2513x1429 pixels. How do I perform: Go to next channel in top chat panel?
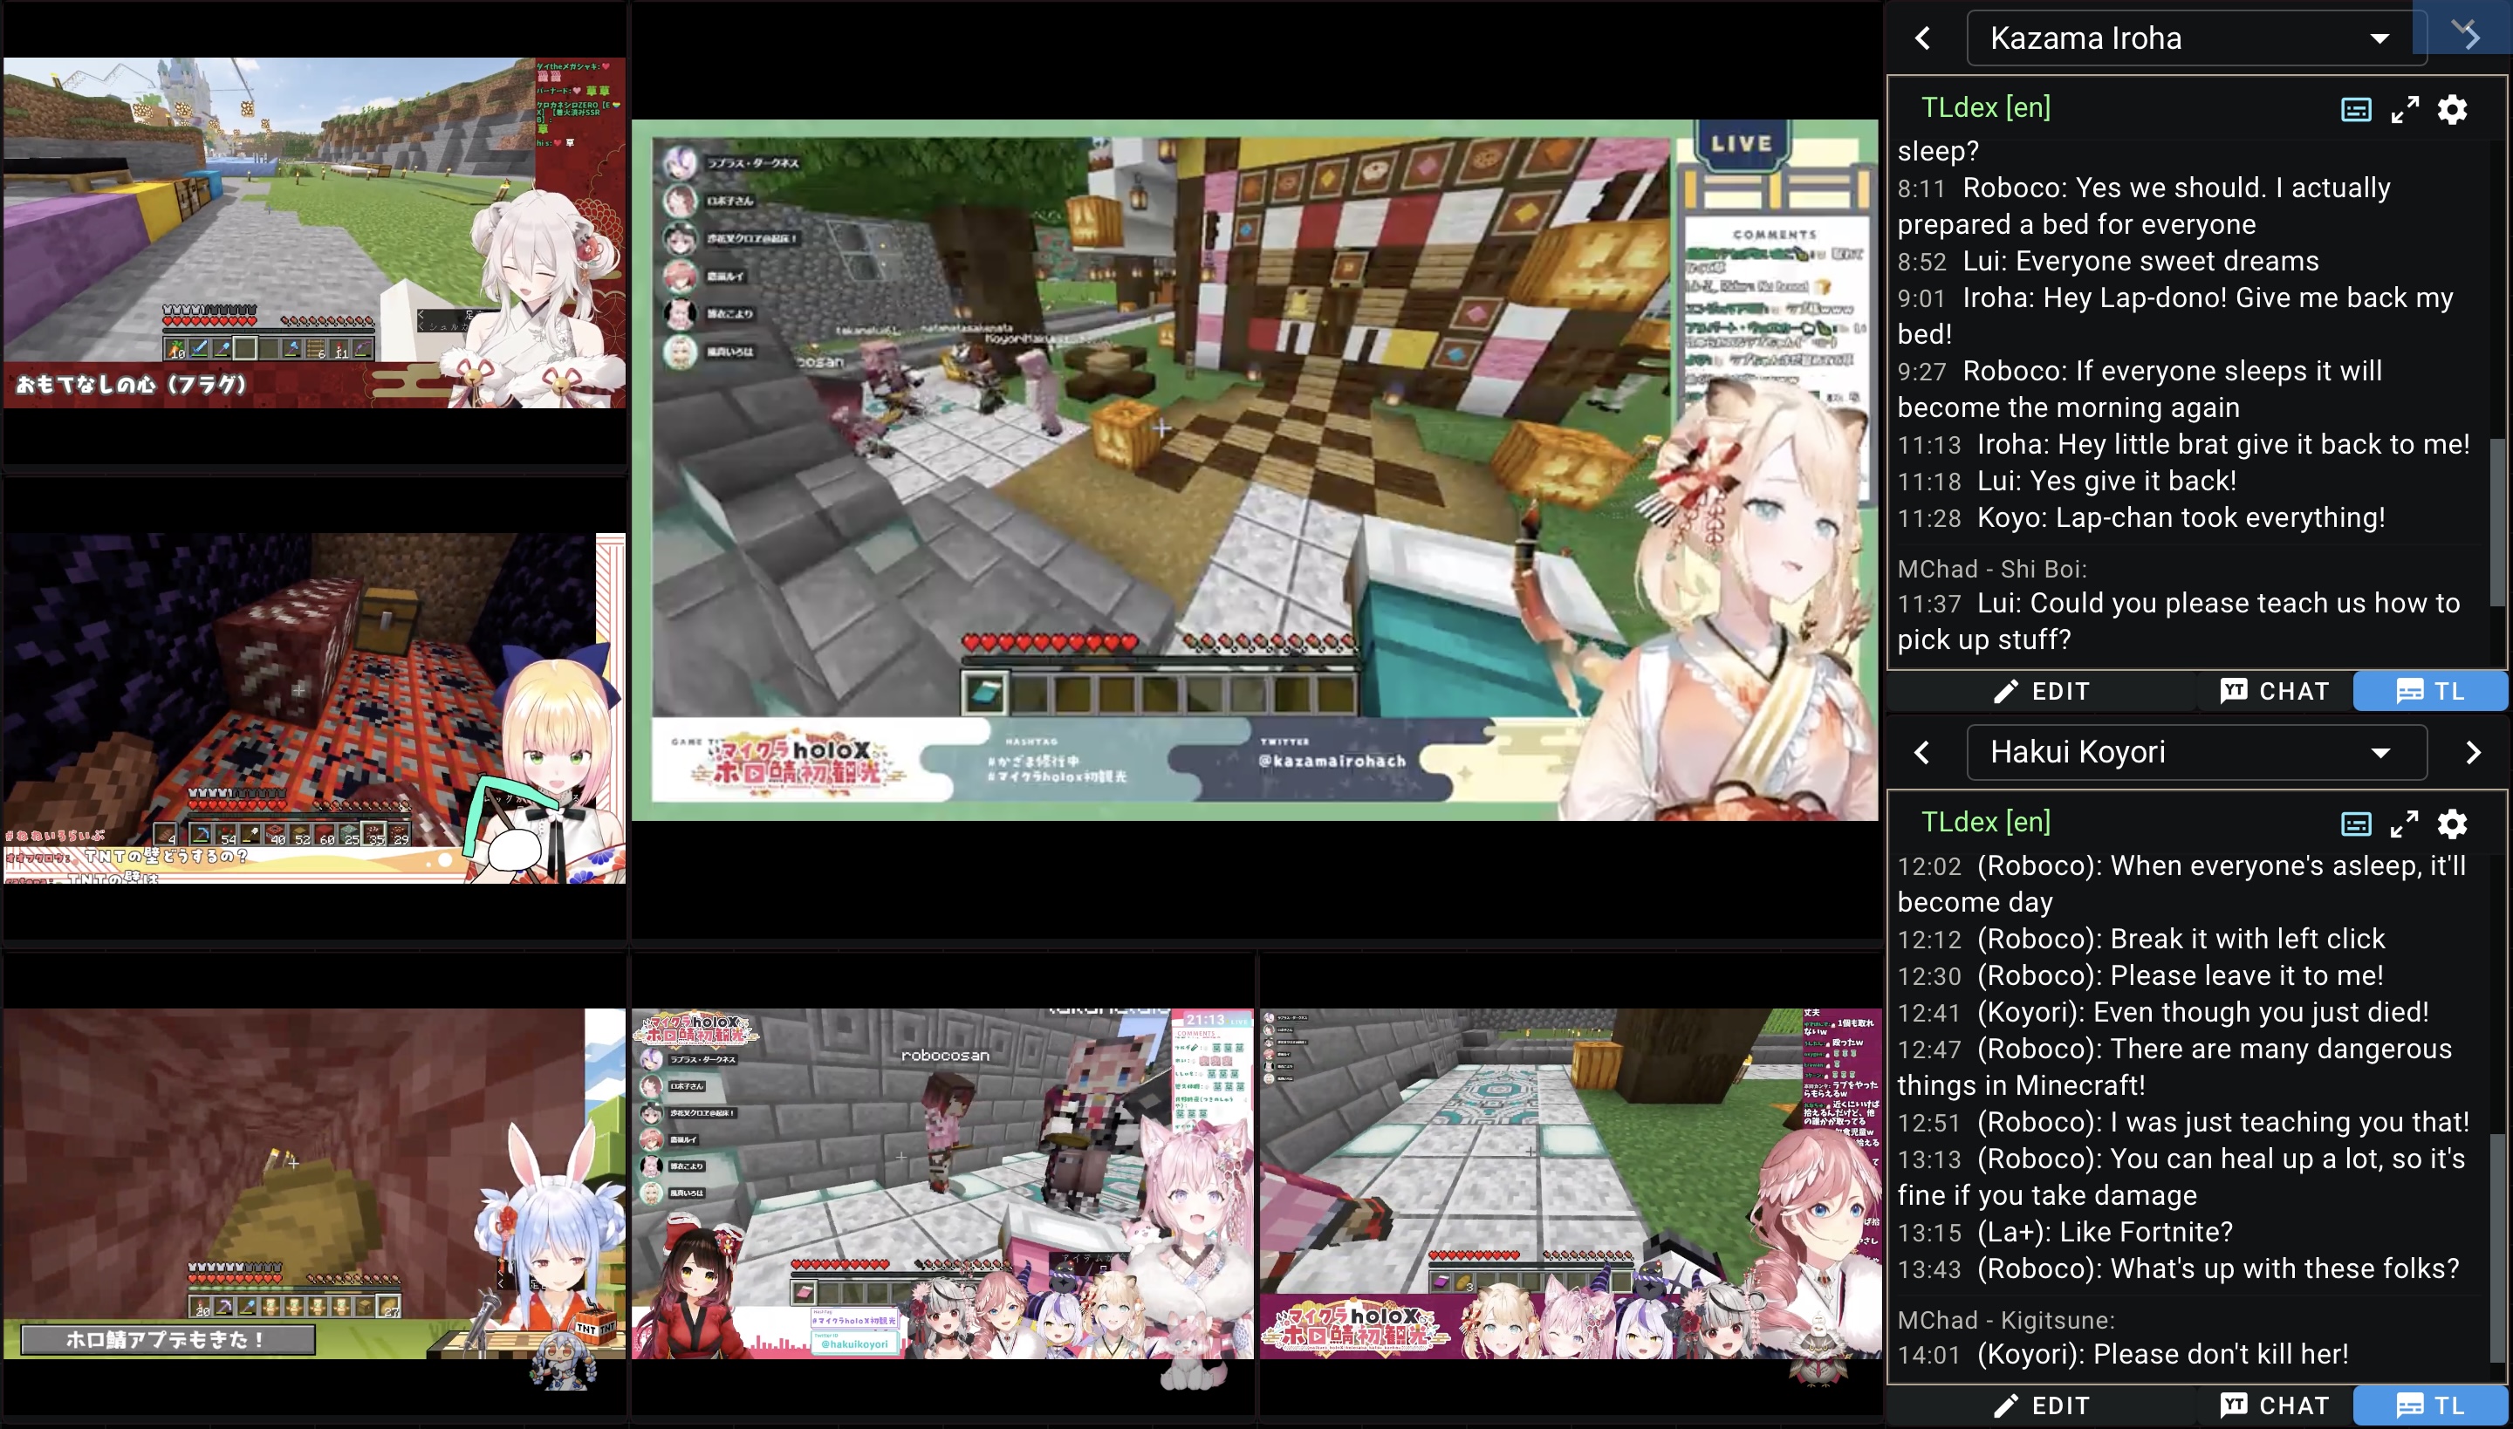[2471, 37]
